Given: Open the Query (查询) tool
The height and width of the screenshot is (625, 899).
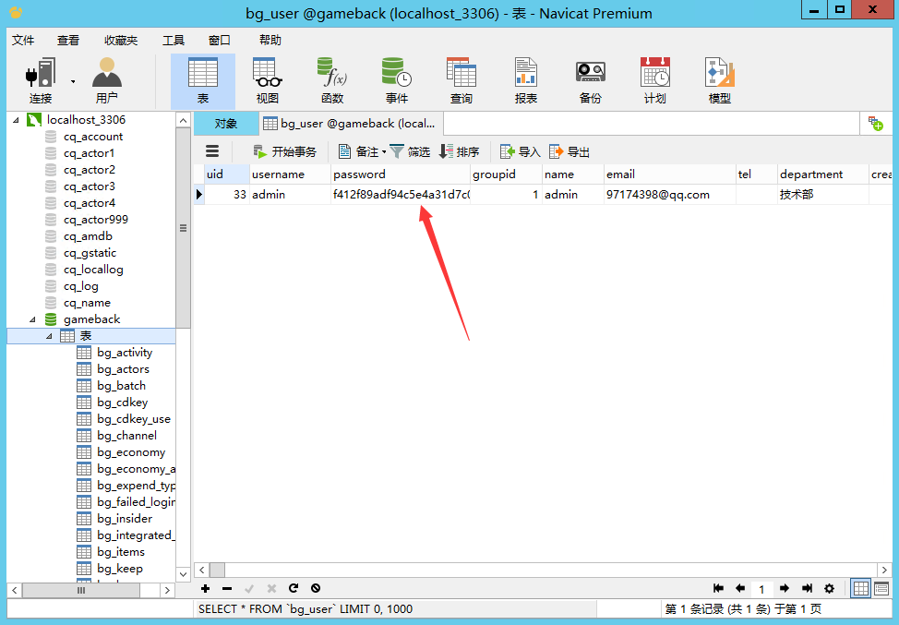Looking at the screenshot, I should 461,80.
